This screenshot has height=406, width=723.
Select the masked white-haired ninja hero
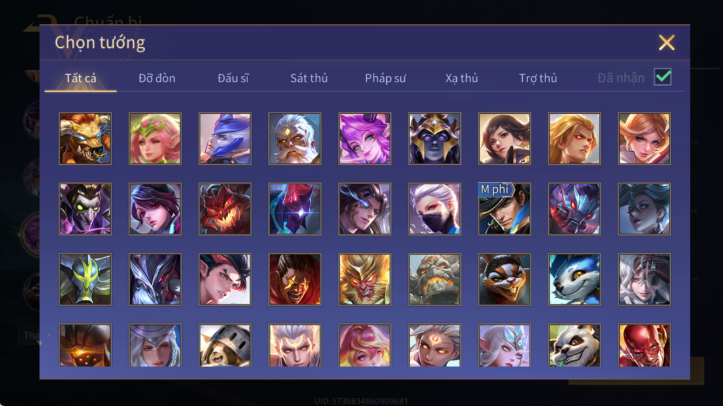pyautogui.click(x=435, y=209)
